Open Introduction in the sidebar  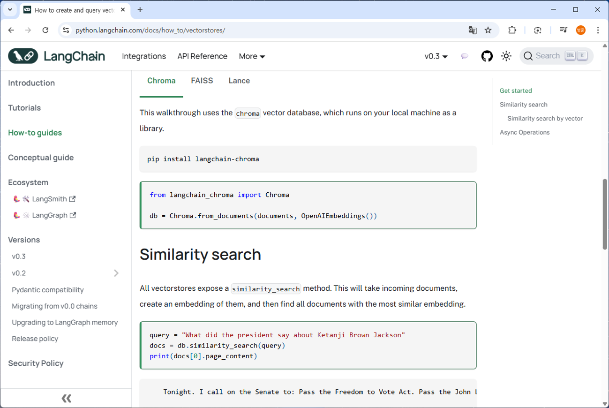(x=31, y=83)
